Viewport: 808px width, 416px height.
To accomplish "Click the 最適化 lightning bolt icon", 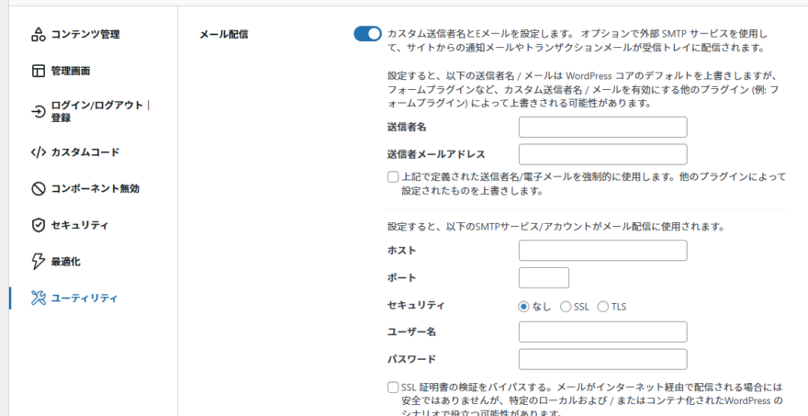I will 38,262.
